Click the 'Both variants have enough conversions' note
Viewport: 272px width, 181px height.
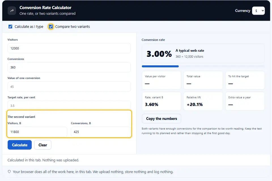202,131
